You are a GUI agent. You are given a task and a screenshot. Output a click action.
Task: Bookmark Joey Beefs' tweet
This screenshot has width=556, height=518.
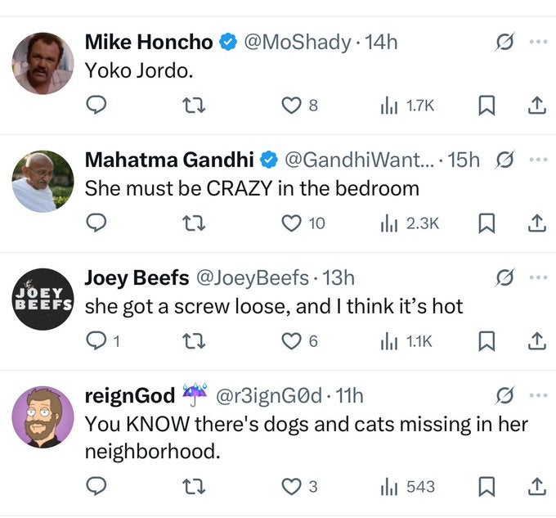point(487,341)
